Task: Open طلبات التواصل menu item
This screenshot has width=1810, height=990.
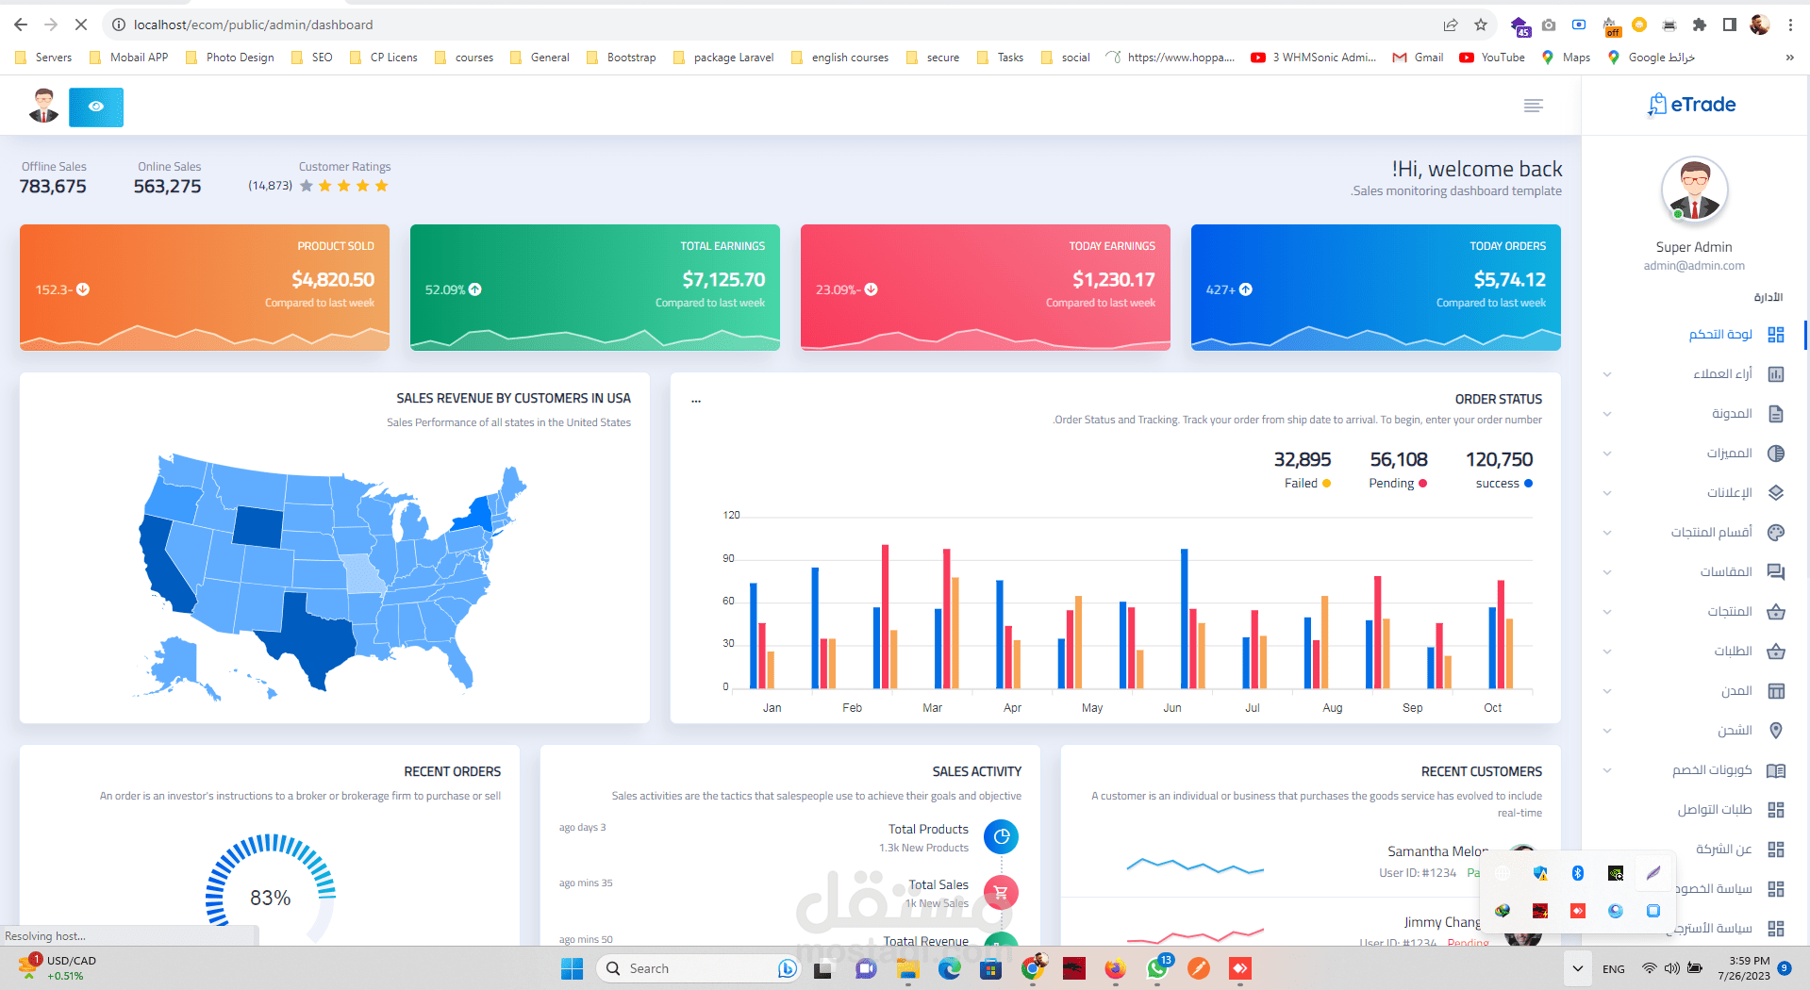Action: tap(1715, 810)
